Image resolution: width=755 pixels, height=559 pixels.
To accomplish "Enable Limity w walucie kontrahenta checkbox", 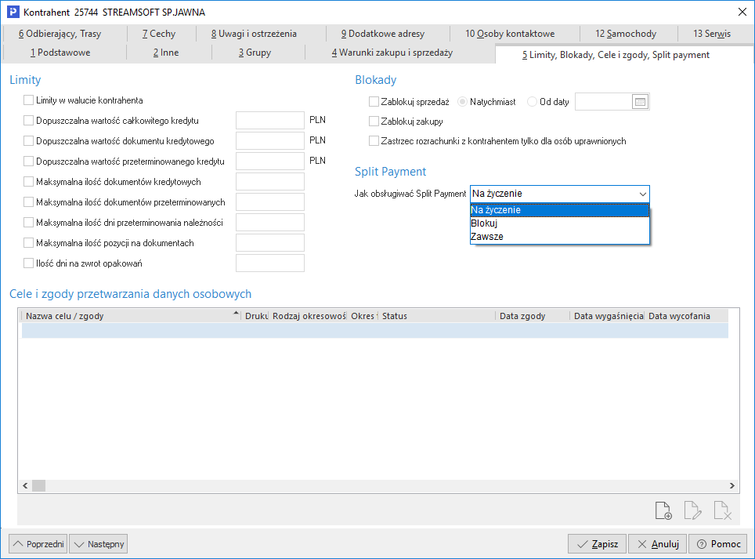I will point(28,100).
